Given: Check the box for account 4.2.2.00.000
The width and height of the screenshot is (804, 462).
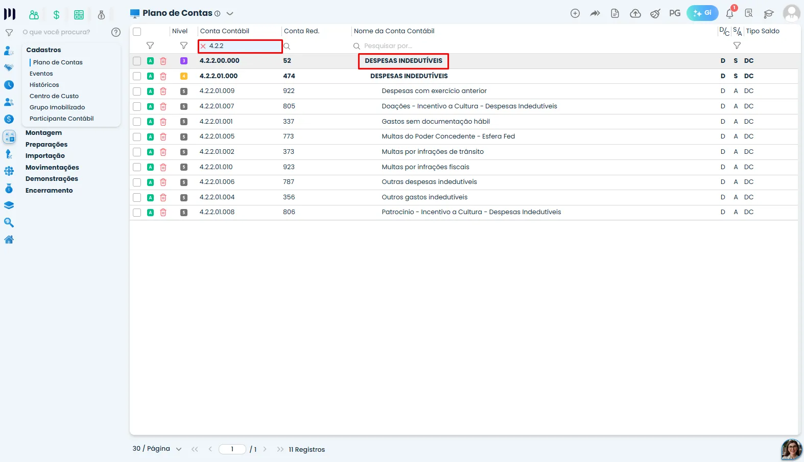Looking at the screenshot, I should tap(137, 61).
